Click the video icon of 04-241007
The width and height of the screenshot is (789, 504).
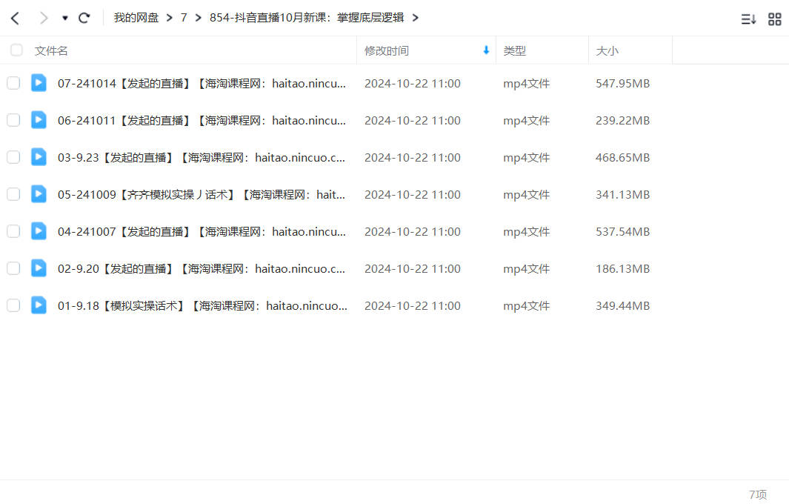[x=39, y=231]
